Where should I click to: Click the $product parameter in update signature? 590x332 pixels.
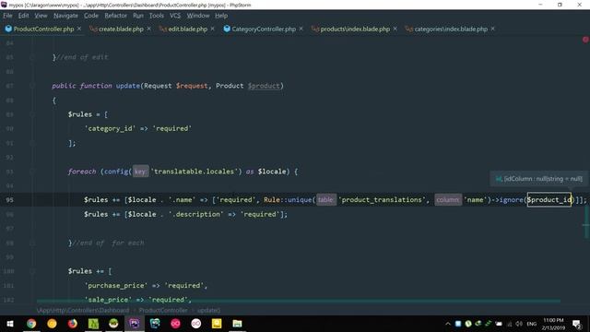[x=264, y=86]
